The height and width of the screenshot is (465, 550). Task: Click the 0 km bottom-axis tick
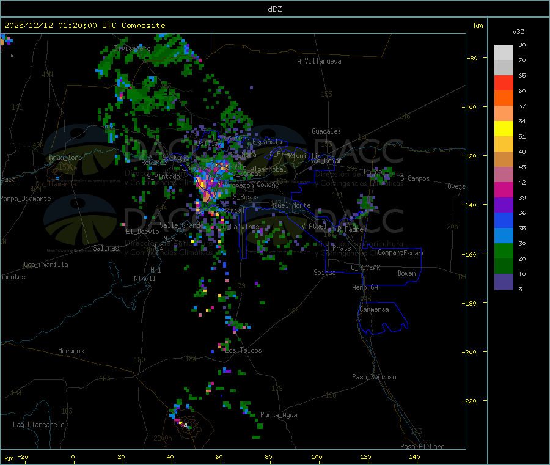[73, 456]
